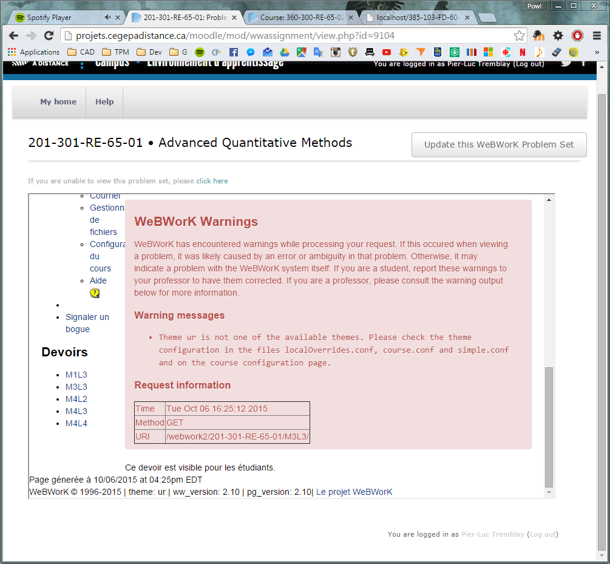Open the Google Drive bookmark
Screen dimensions: 610x564
coord(283,52)
